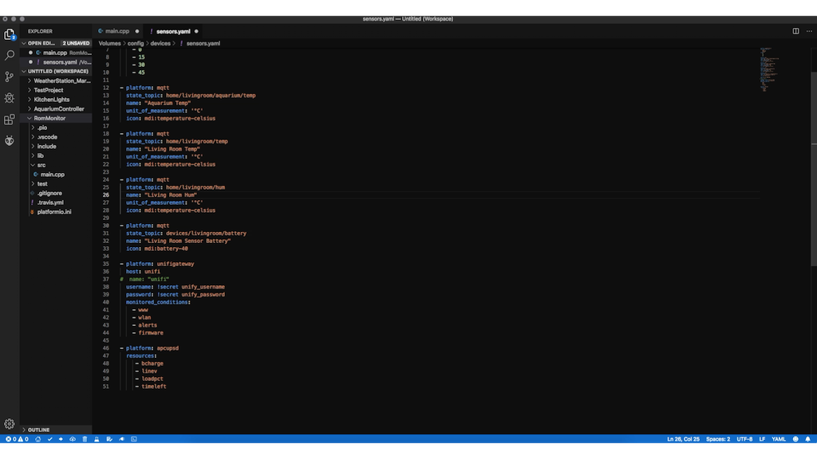Viewport: 817px width, 459px height.
Task: Open the PlatformIO alien icon view
Action: pyautogui.click(x=10, y=140)
